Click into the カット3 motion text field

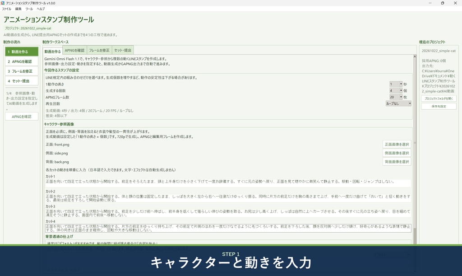click(x=228, y=213)
